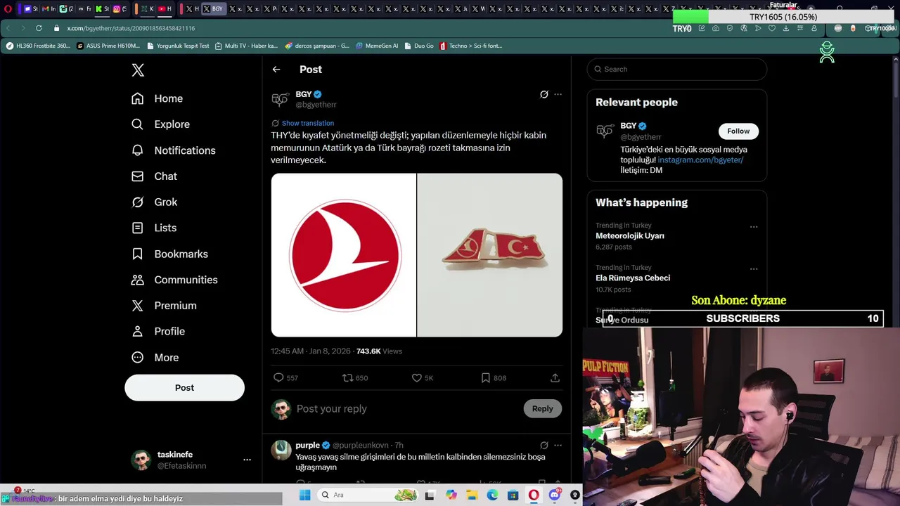This screenshot has width=900, height=506.
Task: Click the browser back arrow
Action: [x=8, y=28]
